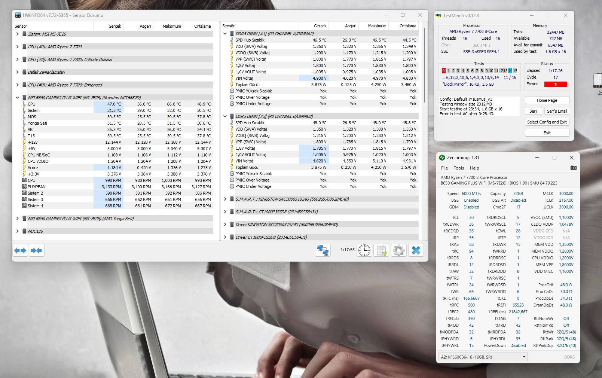Collapse DDR5 DIMM [#3] sensor group
This screenshot has height=378, width=602.
coord(225,116)
